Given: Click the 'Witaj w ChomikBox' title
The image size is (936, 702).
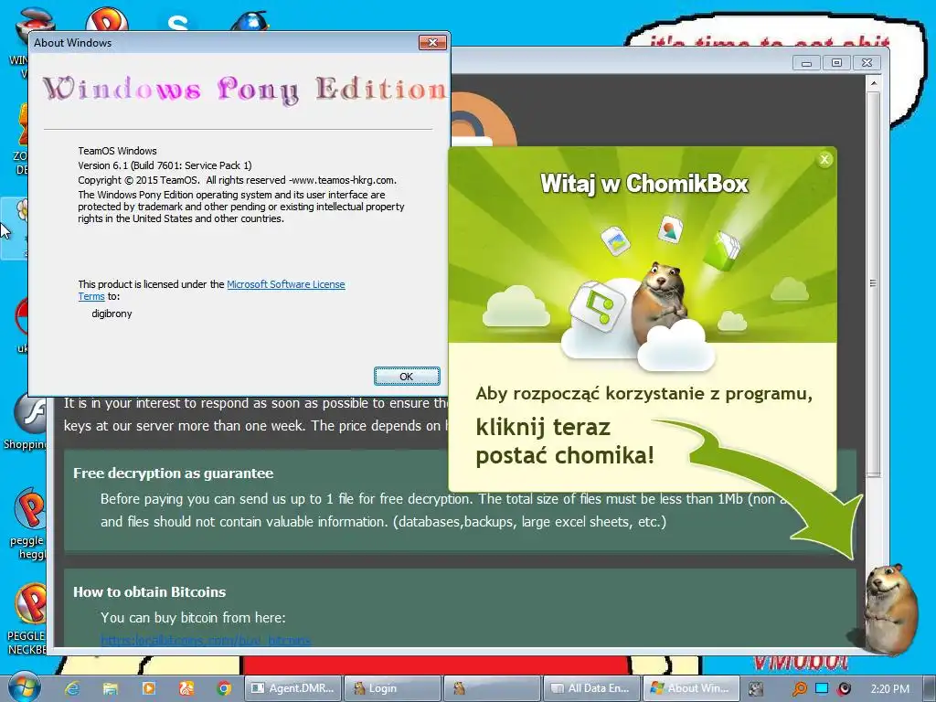Looking at the screenshot, I should pyautogui.click(x=644, y=183).
